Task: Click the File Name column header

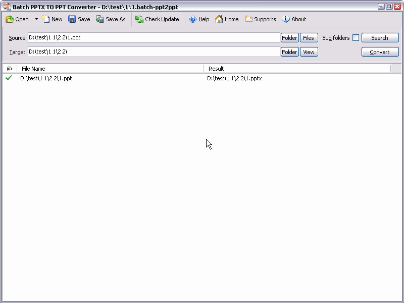Action: coord(110,69)
